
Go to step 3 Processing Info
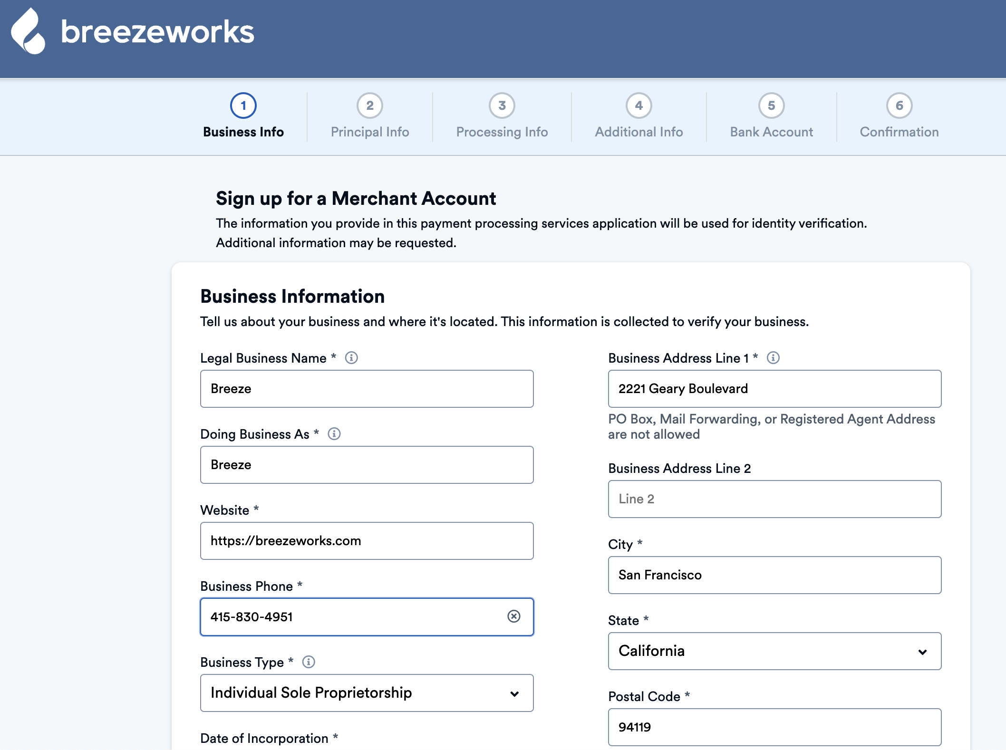tap(502, 116)
